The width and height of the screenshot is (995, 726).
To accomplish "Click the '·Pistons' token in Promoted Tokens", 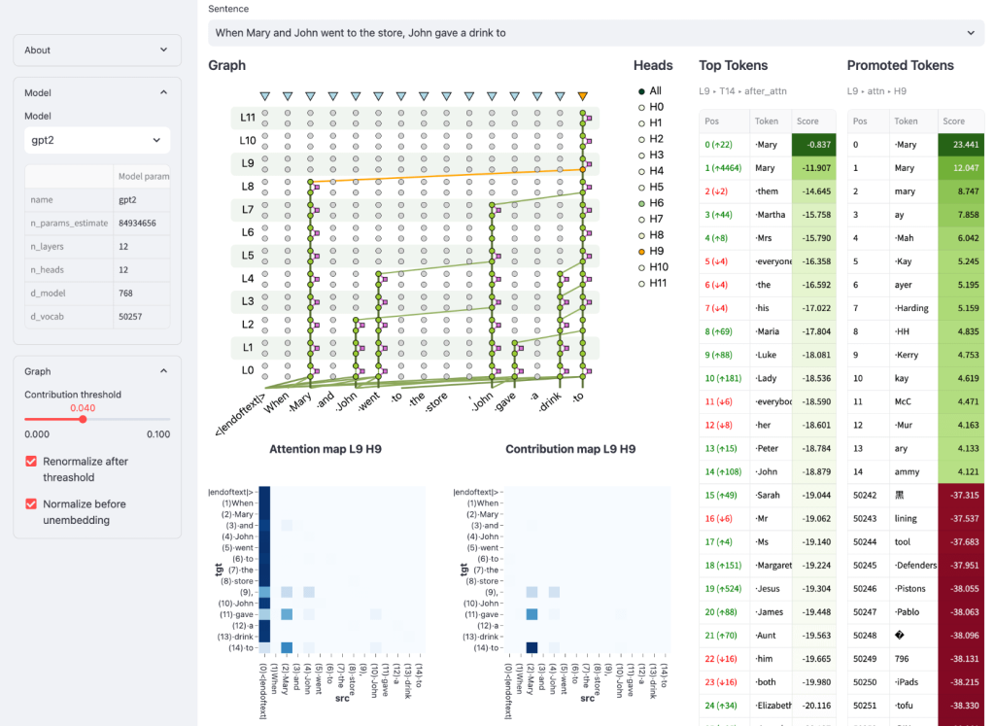I will click(912, 588).
